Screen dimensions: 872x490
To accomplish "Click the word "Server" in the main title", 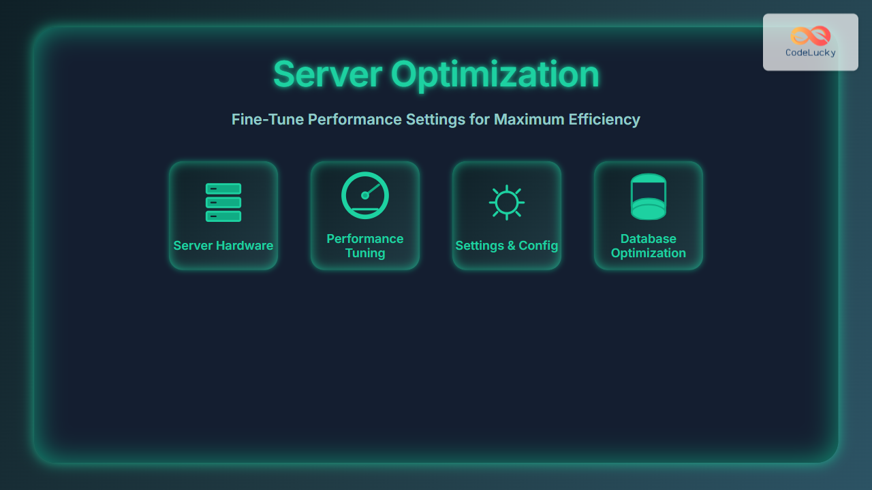I will click(327, 74).
